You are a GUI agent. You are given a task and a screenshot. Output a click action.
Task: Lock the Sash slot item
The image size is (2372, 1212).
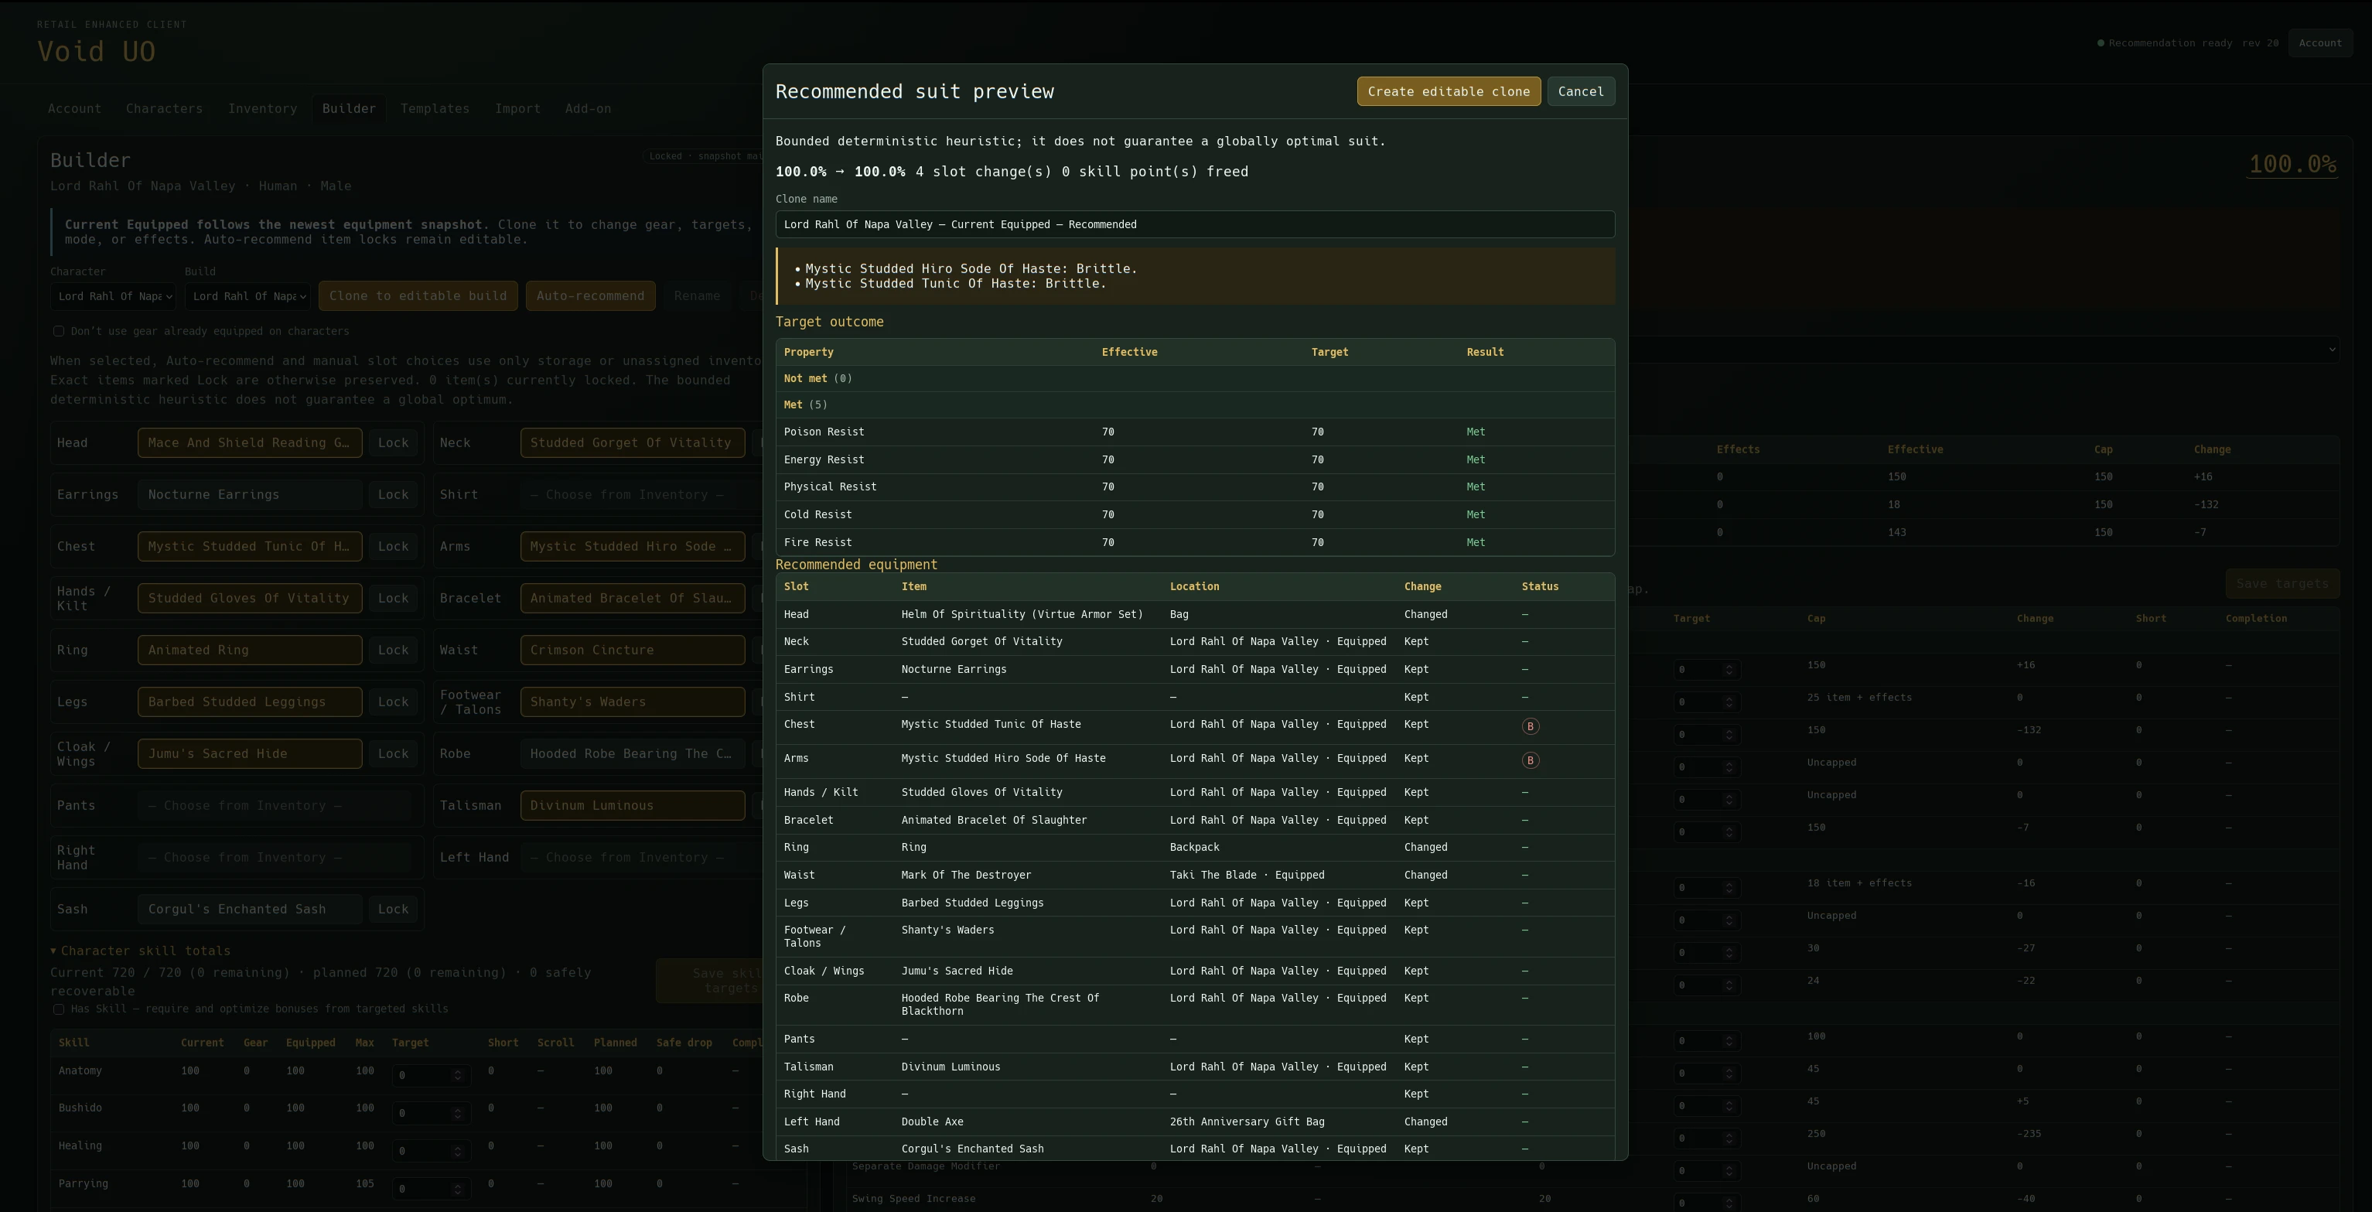click(x=393, y=910)
